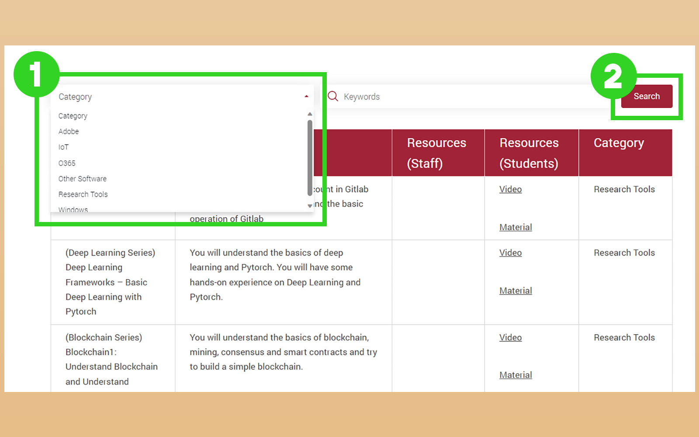Image resolution: width=699 pixels, height=437 pixels.
Task: Click Research Tools cell in Blockchain row
Action: pos(624,337)
